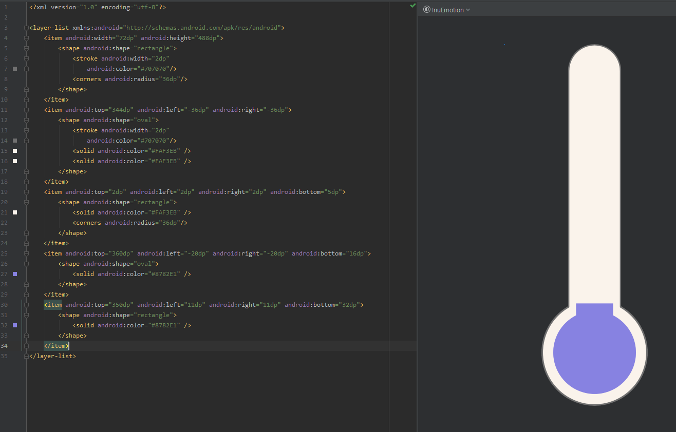
Task: Collapse the rectangle shape fold on line 20
Action: 26,202
